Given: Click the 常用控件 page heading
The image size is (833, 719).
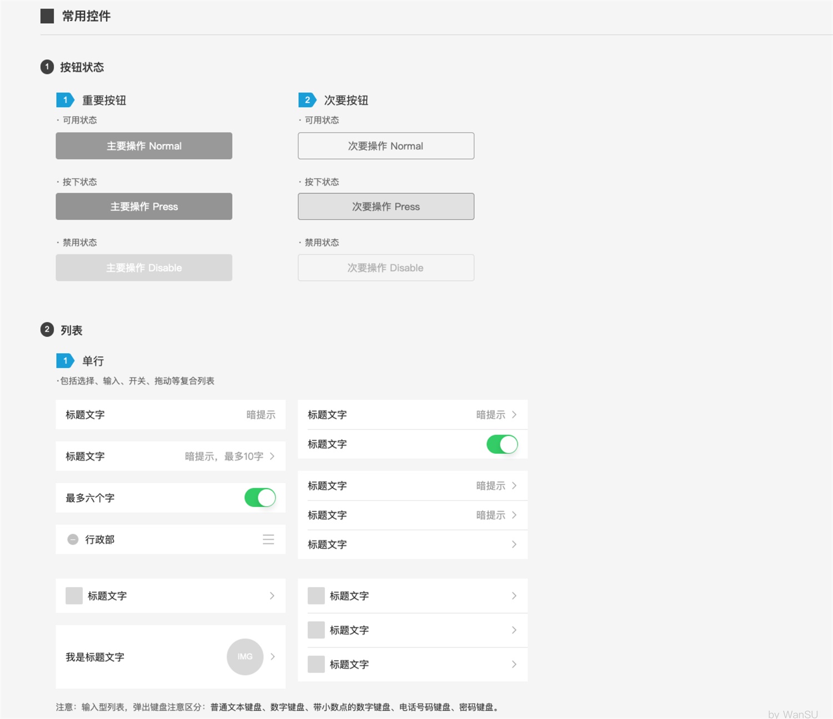Looking at the screenshot, I should pos(86,16).
